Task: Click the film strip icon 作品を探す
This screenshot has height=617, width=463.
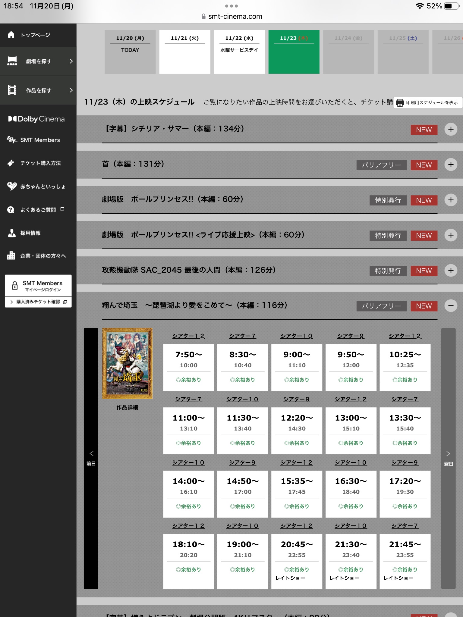Action: click(x=12, y=90)
